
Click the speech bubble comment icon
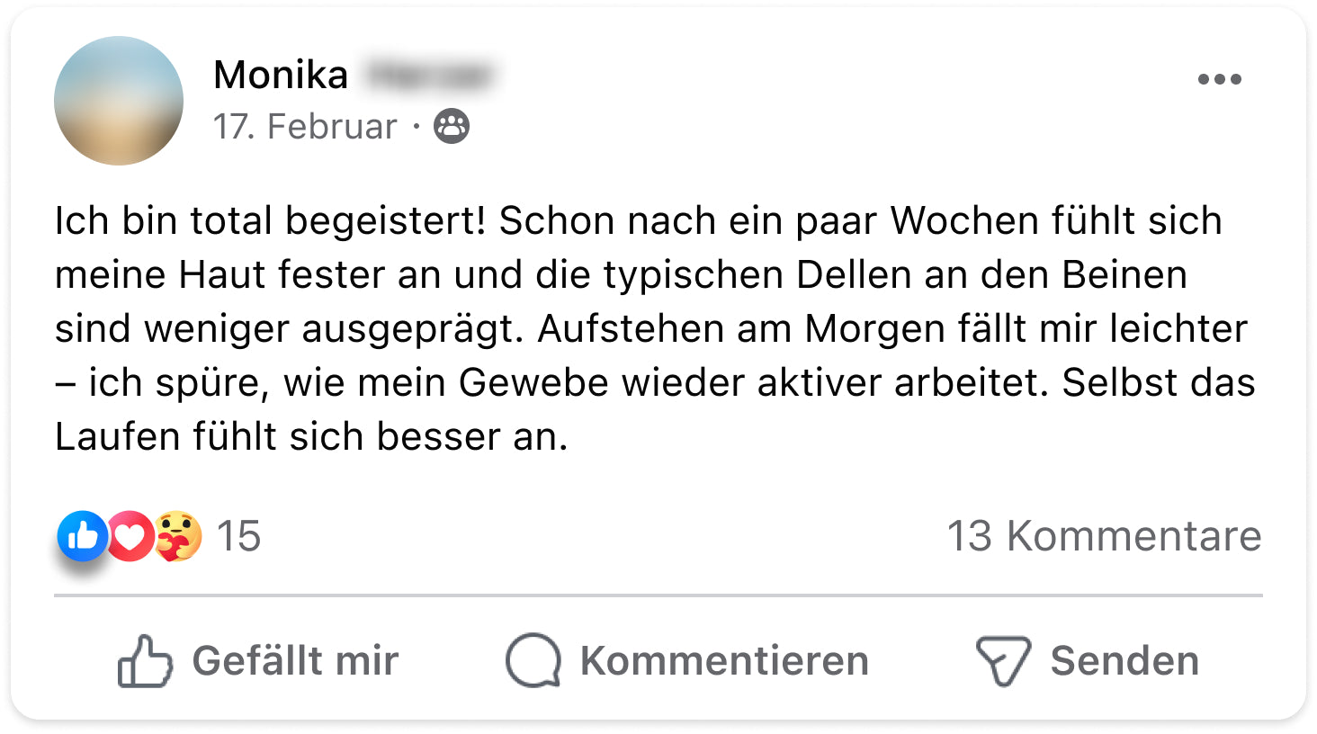point(533,661)
